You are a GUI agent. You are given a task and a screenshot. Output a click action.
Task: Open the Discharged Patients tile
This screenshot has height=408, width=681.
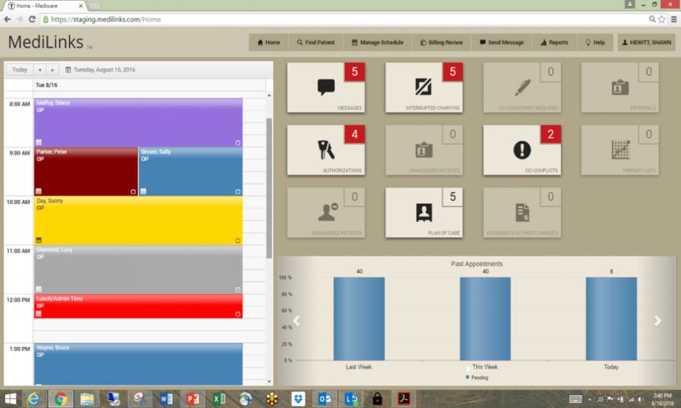(326, 213)
